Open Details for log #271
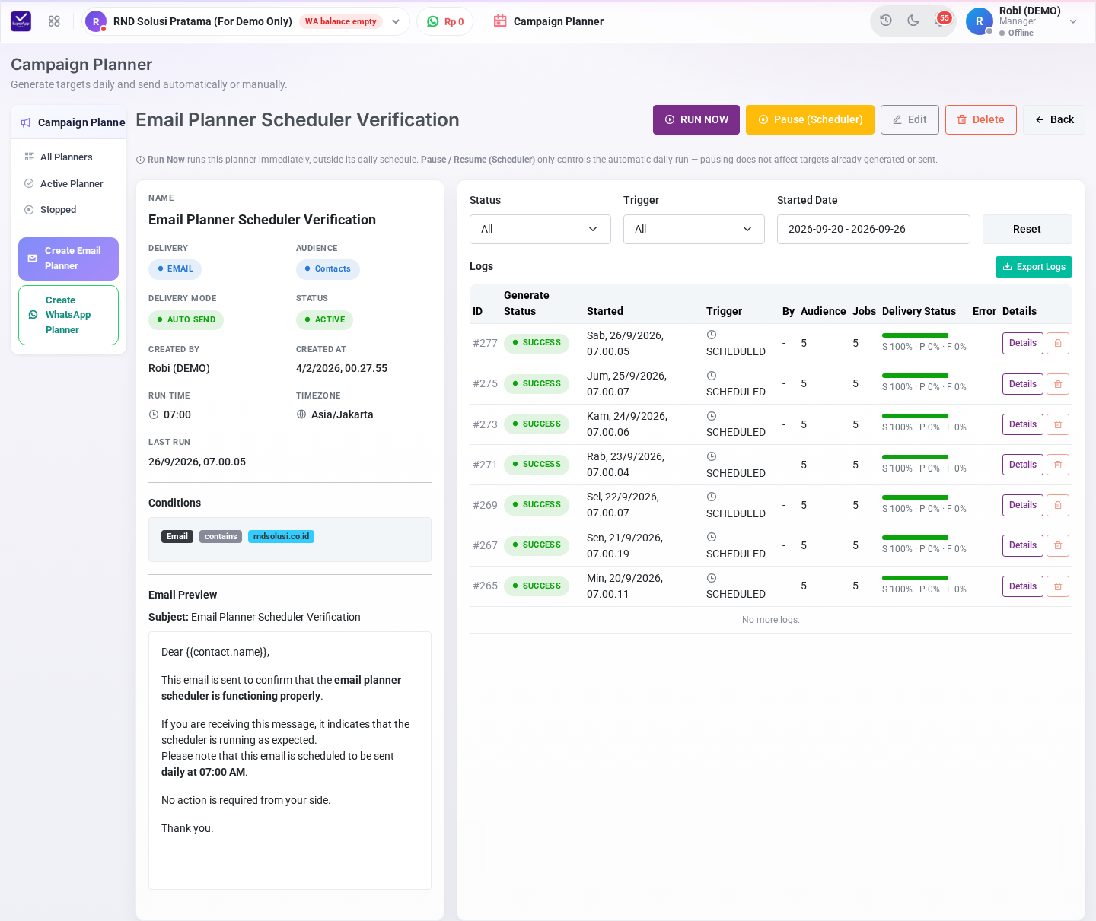Viewport: 1096px width, 921px height. [1023, 465]
